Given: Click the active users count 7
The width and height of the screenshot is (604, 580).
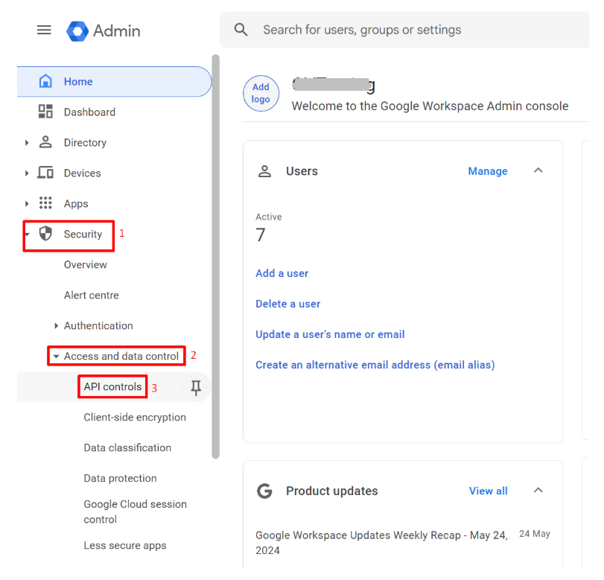Looking at the screenshot, I should tap(261, 235).
